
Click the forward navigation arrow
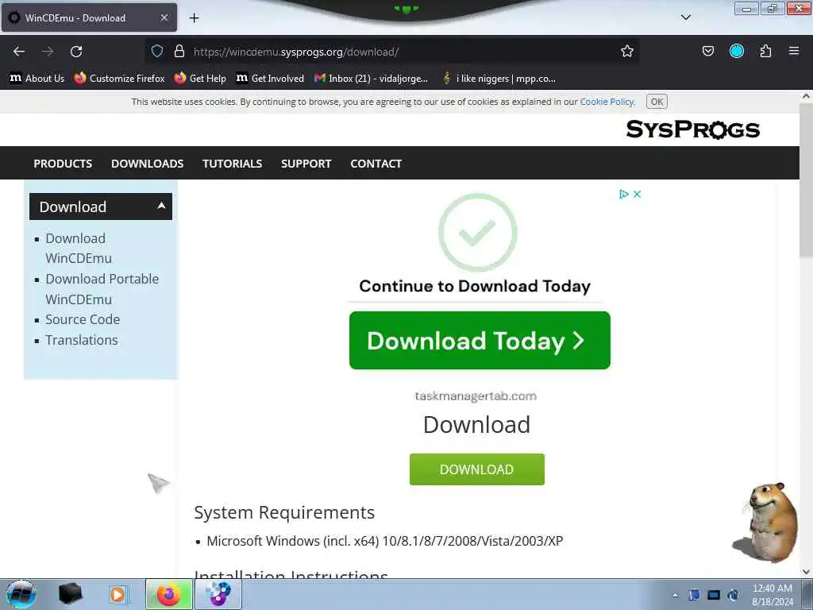(x=48, y=52)
